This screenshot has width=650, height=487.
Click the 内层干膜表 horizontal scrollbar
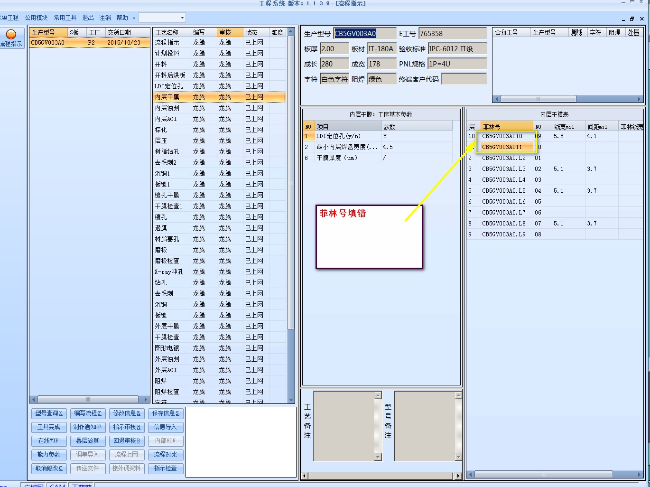(x=555, y=474)
